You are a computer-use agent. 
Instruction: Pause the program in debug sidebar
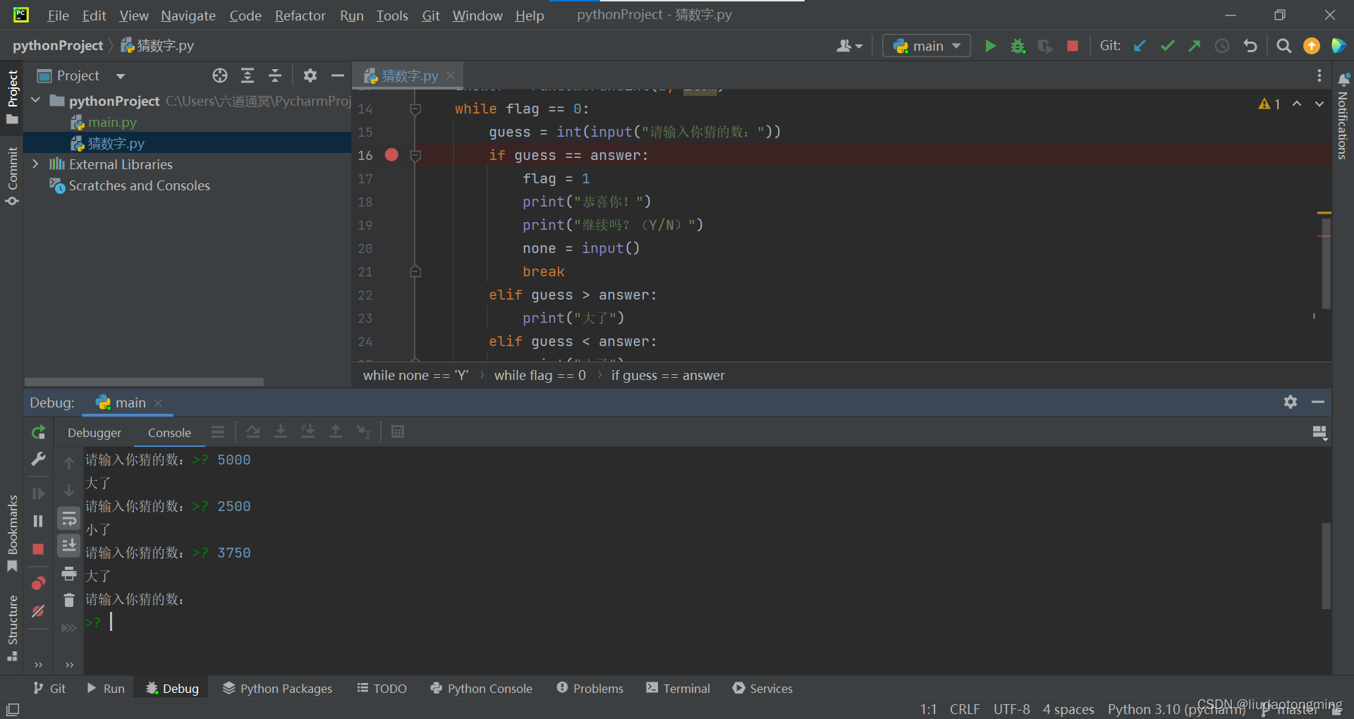[38, 521]
